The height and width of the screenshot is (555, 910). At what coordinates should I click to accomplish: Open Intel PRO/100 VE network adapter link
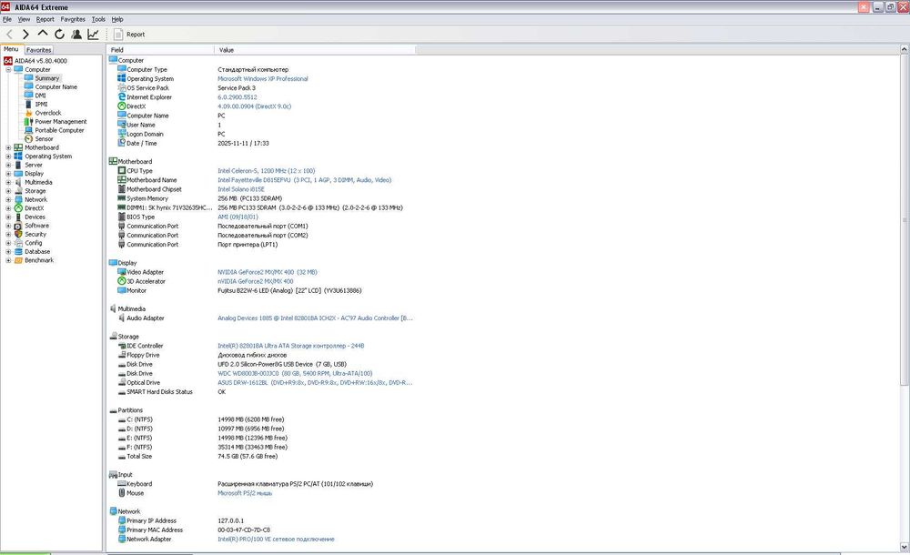(277, 540)
